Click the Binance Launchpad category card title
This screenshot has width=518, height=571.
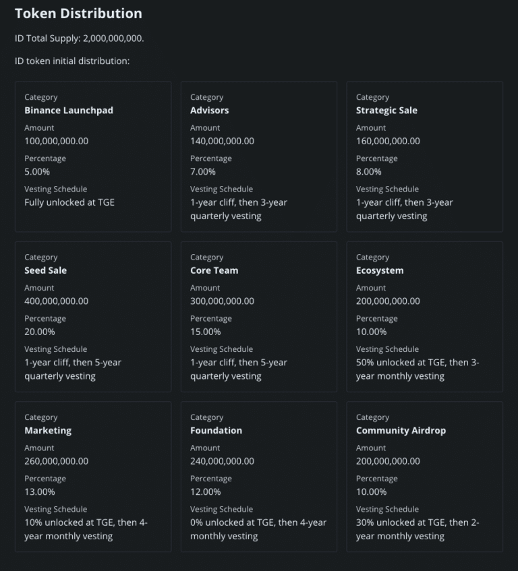(69, 110)
